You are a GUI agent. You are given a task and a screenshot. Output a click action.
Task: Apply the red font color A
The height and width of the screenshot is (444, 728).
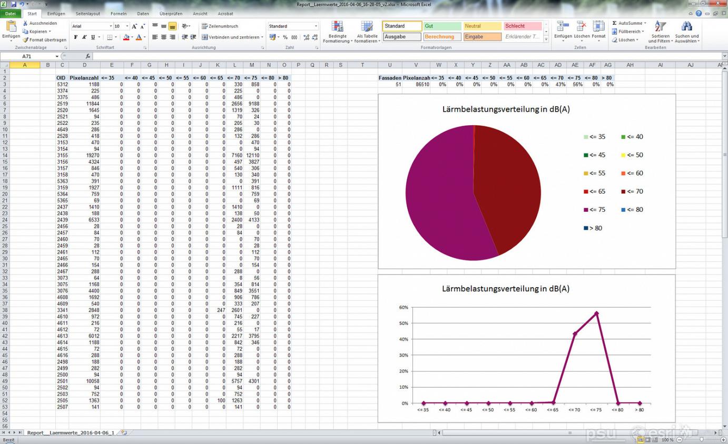click(x=139, y=37)
